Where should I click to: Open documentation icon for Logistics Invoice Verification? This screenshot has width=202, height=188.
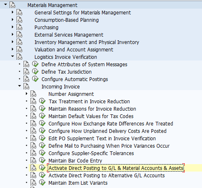pyautogui.click(x=19, y=57)
